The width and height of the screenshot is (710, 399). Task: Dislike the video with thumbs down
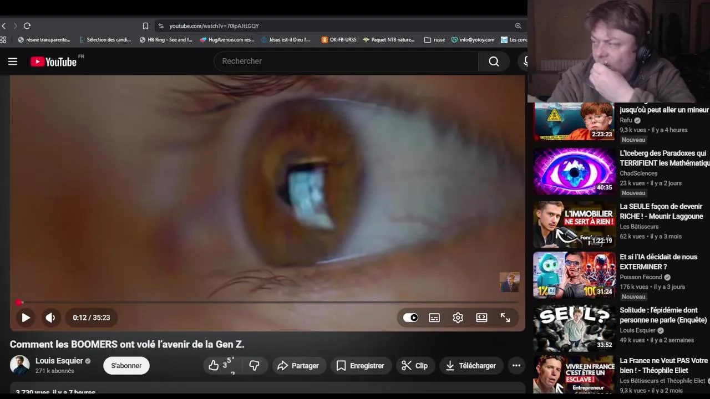tap(255, 365)
